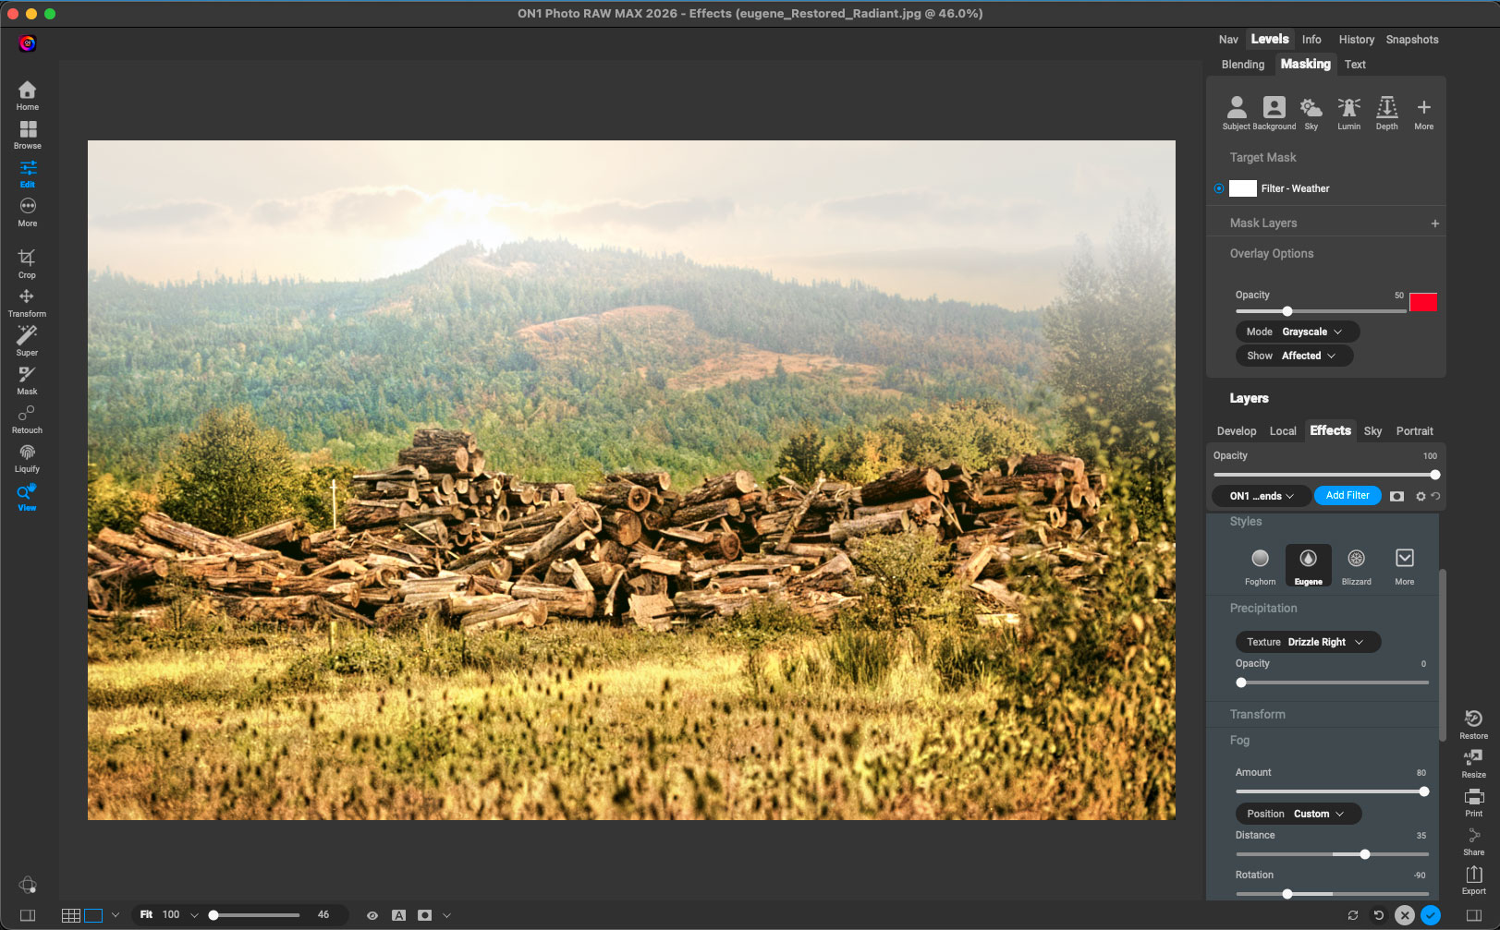Select the Transform tool
1500x930 pixels.
pyautogui.click(x=27, y=302)
